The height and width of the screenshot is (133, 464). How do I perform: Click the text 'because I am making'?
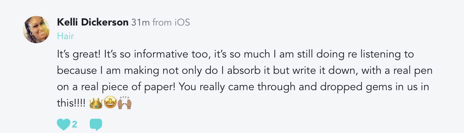[104, 71]
